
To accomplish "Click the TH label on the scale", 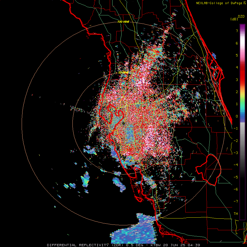I will pyautogui.click(x=236, y=214).
